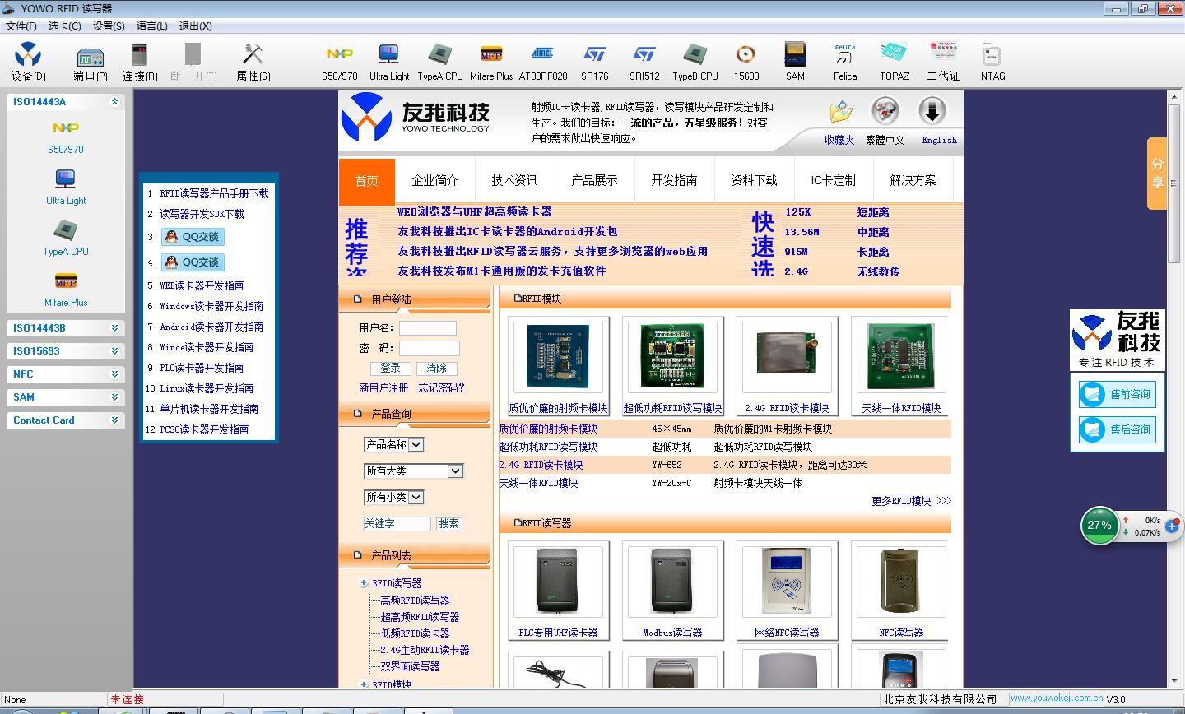Click the 连接(R) connect icon
Screen dimensions: 1185x714
140,63
